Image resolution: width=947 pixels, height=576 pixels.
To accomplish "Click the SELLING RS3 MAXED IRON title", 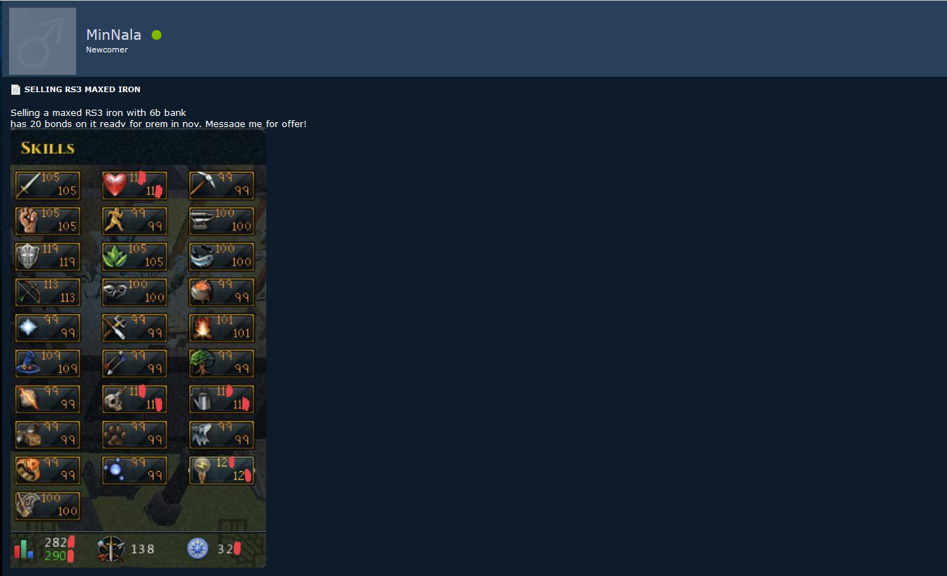I will (x=82, y=89).
